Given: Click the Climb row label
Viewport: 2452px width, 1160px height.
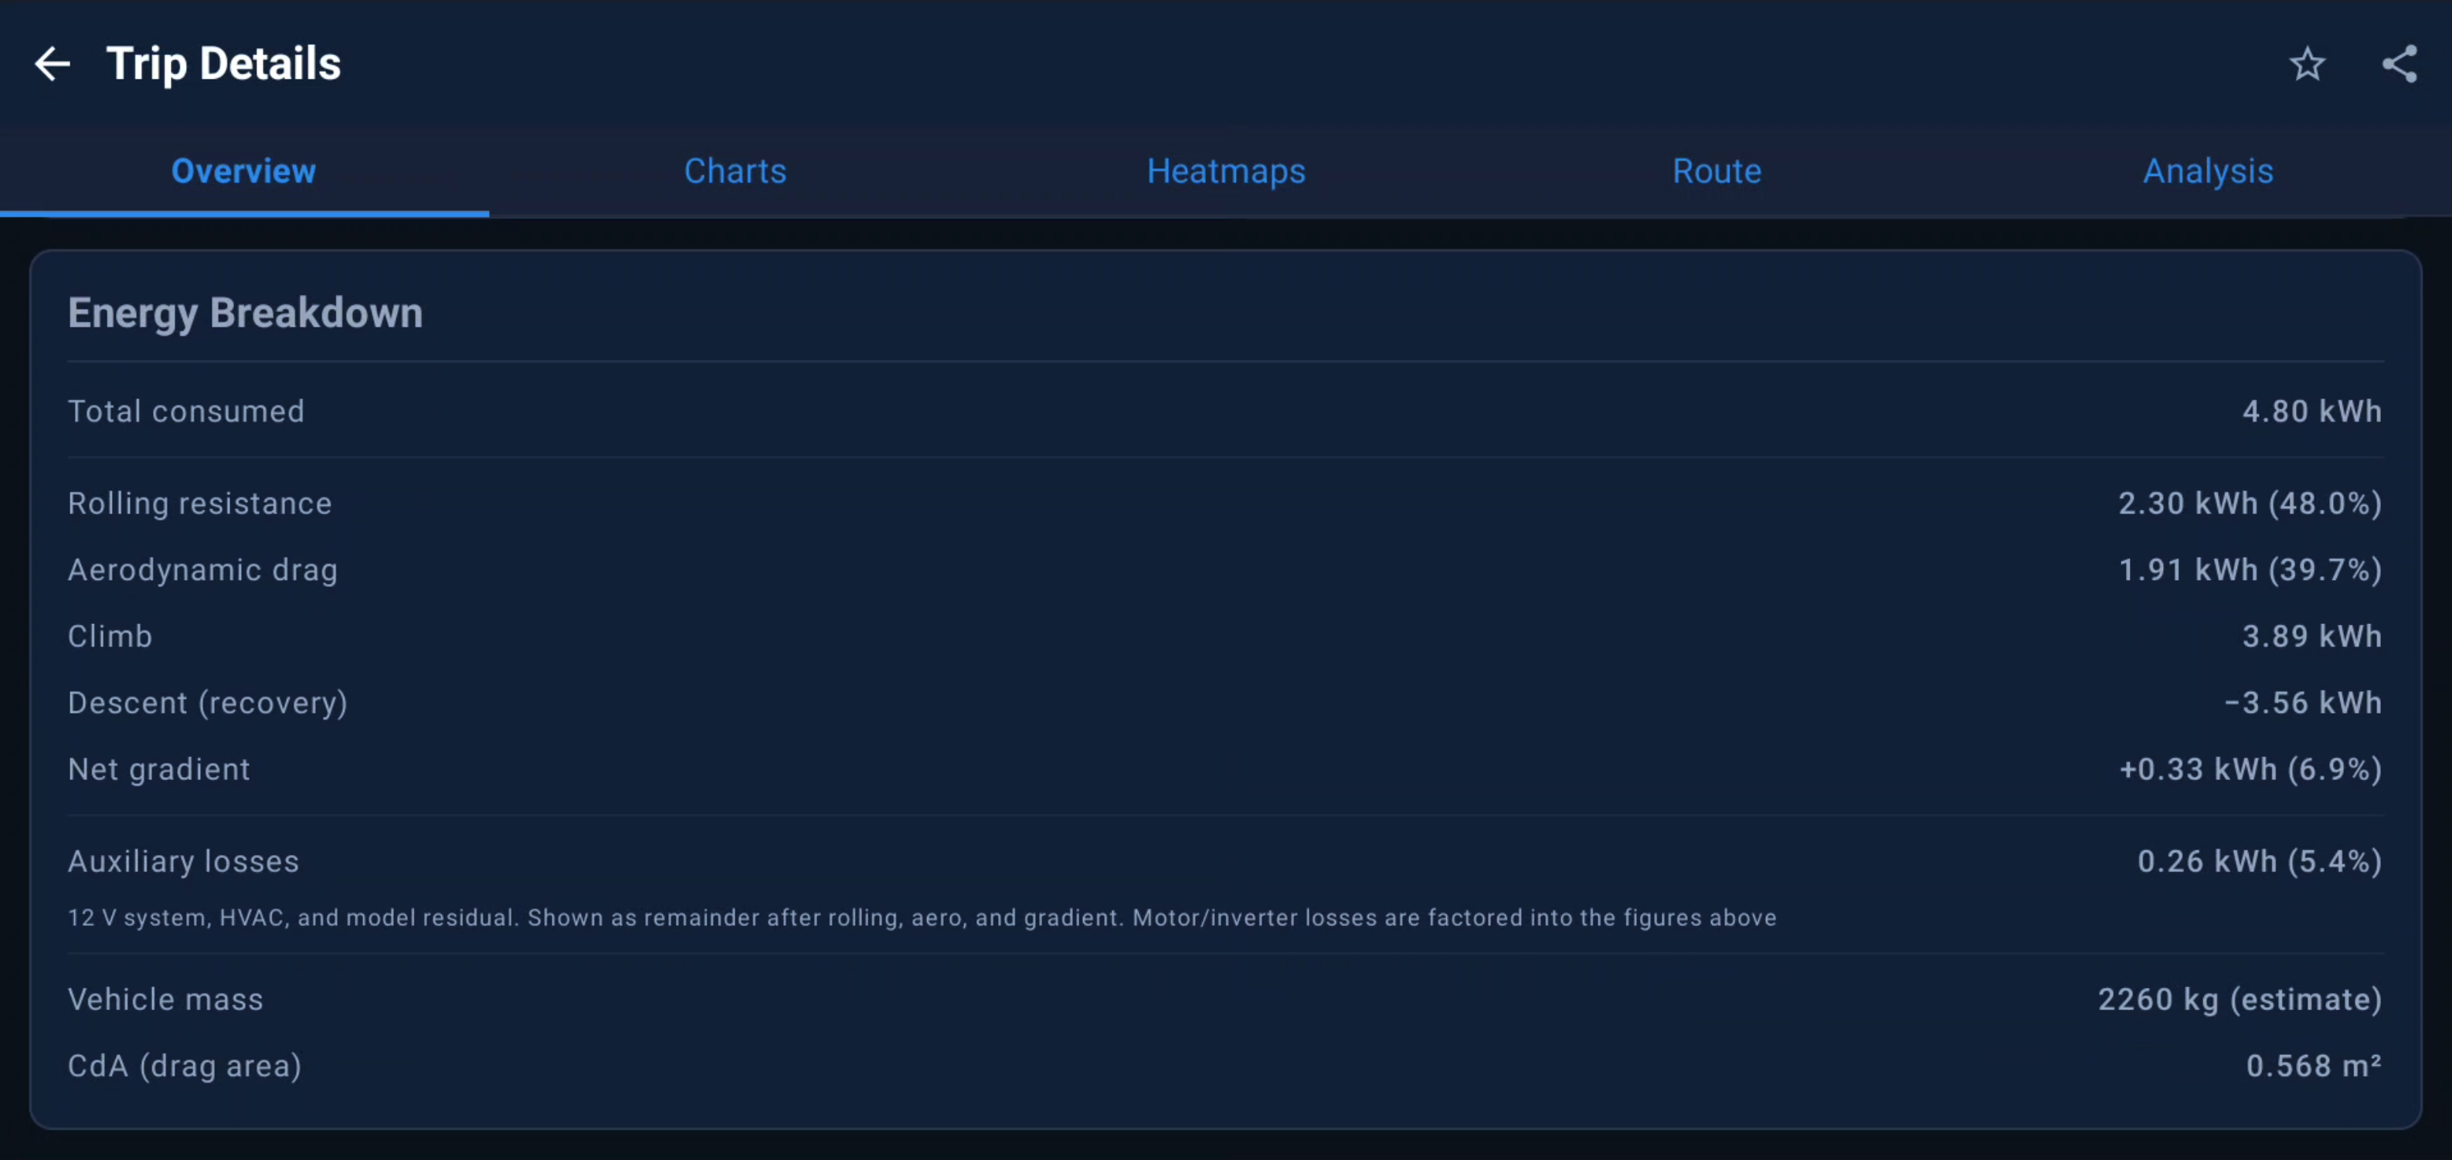Looking at the screenshot, I should pyautogui.click(x=110, y=636).
